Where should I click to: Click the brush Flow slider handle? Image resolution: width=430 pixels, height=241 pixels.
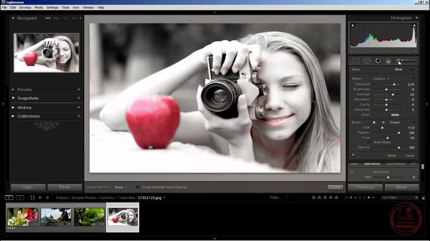pos(387,138)
